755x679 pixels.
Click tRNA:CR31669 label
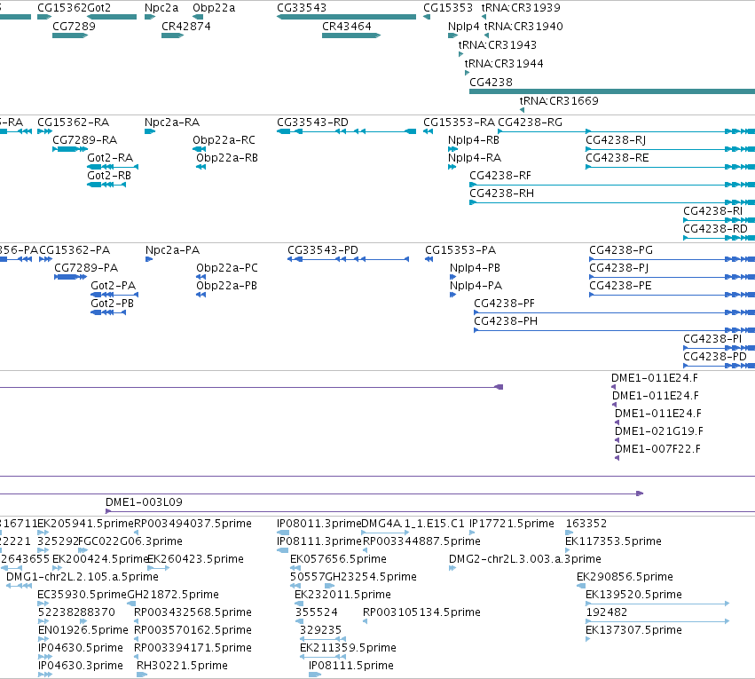559,101
